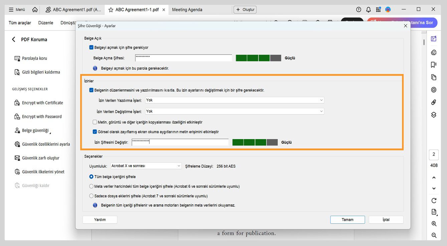Close the Şifre Güvenliği dialog
Screen dimensions: 447x246
tap(406, 26)
